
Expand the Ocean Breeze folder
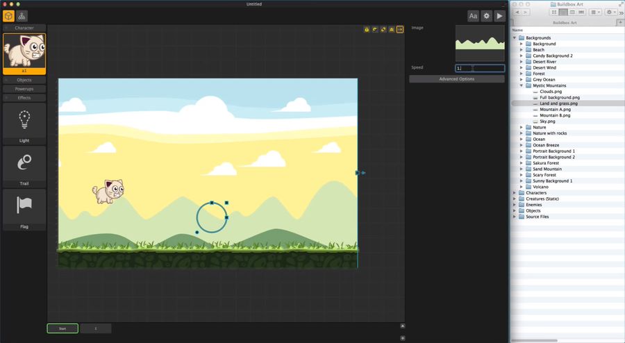(521, 145)
